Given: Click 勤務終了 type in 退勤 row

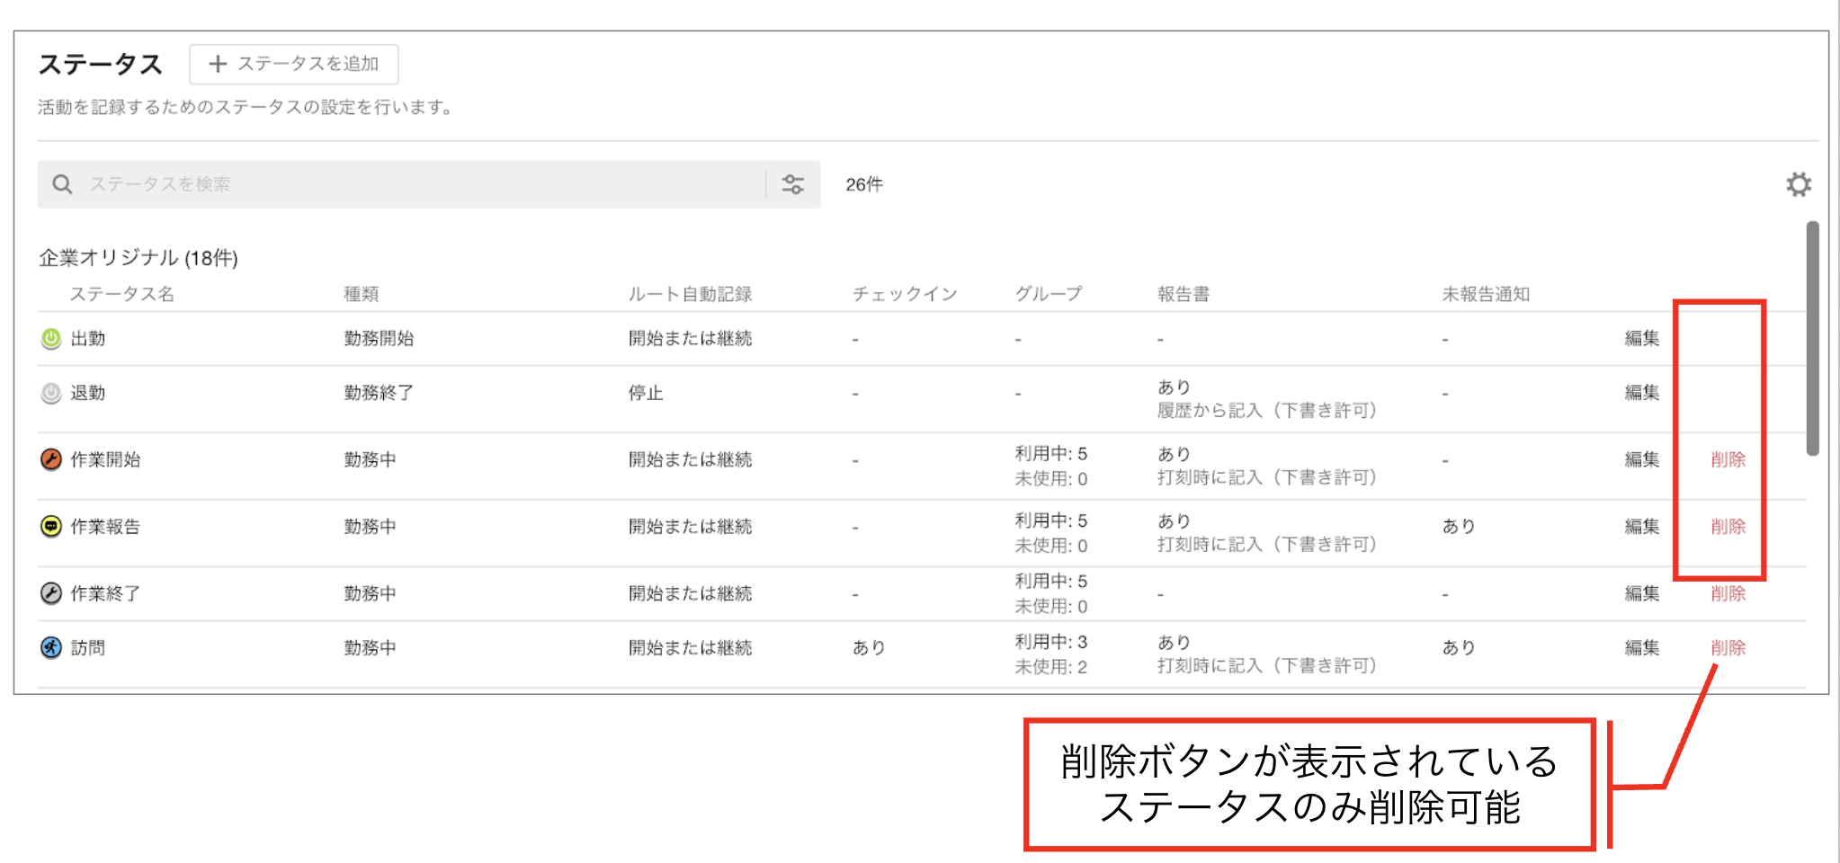Looking at the screenshot, I should 379,393.
